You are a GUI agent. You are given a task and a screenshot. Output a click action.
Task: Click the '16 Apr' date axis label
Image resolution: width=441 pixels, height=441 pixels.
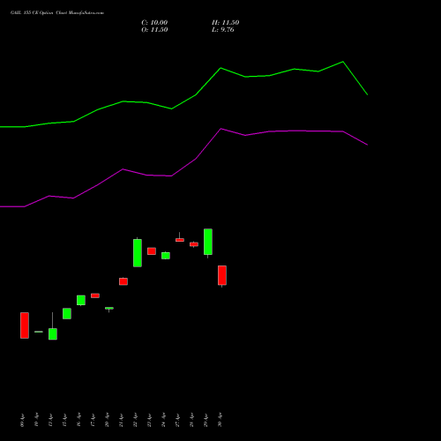(x=79, y=421)
